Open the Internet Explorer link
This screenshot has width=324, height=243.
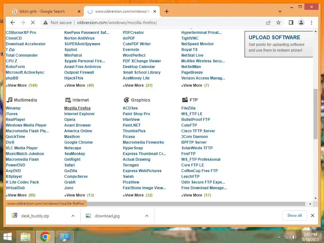pyautogui.click(x=79, y=114)
